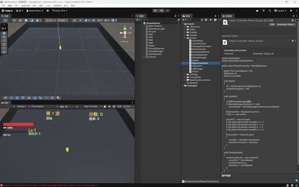The height and width of the screenshot is (187, 299).
Task: Open the Game view Gizmos dropdown
Action: [x=128, y=106]
